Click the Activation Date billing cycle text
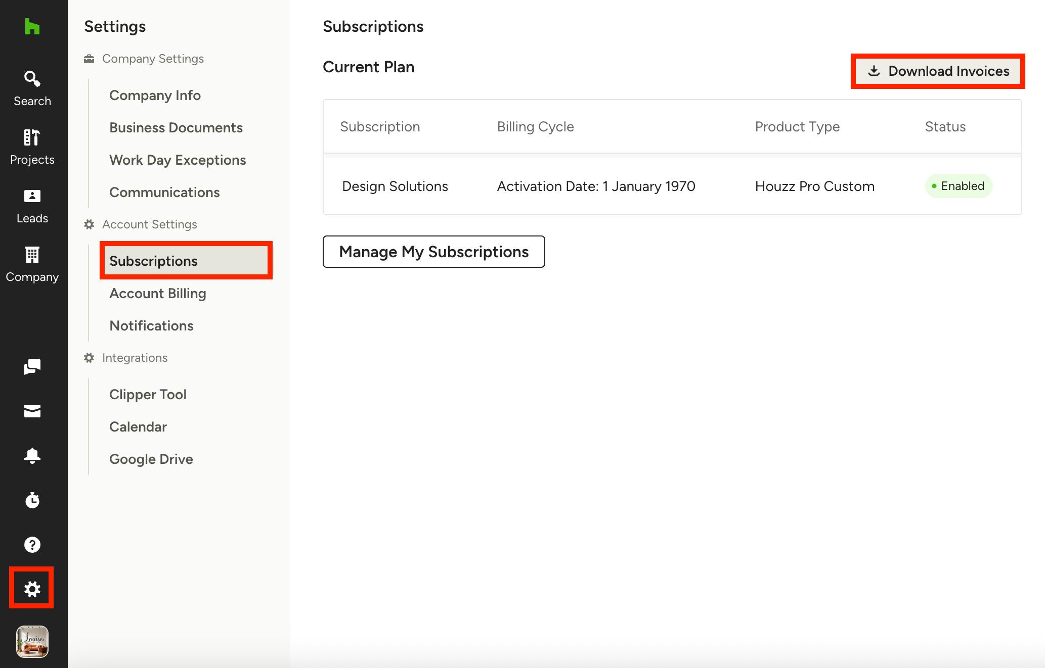This screenshot has height=668, width=1045. [x=596, y=186]
